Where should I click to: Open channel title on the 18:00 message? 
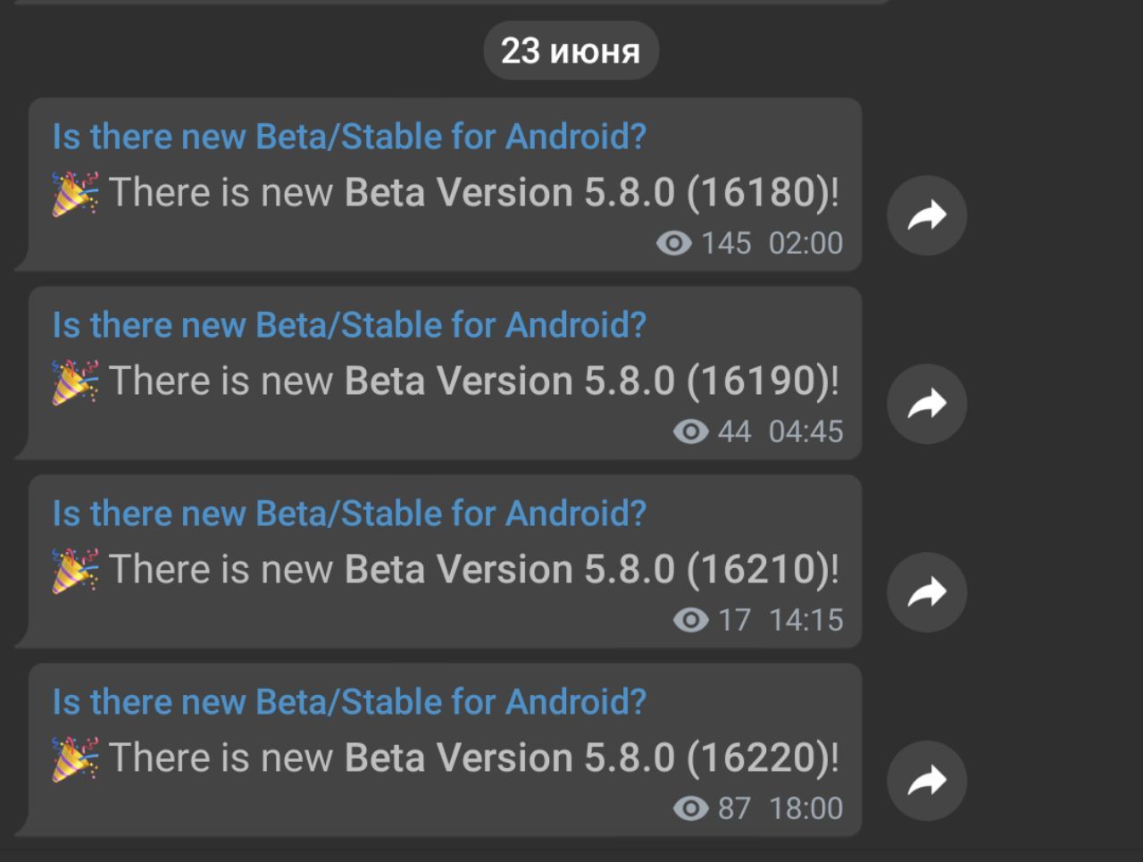click(x=349, y=702)
